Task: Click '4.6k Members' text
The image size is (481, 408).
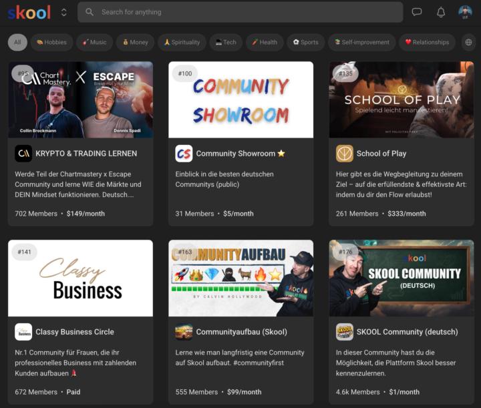Action: pos(357,392)
